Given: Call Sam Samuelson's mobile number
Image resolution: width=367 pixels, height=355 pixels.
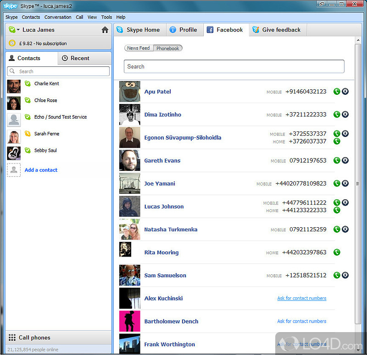Looking at the screenshot, I should [x=337, y=275].
